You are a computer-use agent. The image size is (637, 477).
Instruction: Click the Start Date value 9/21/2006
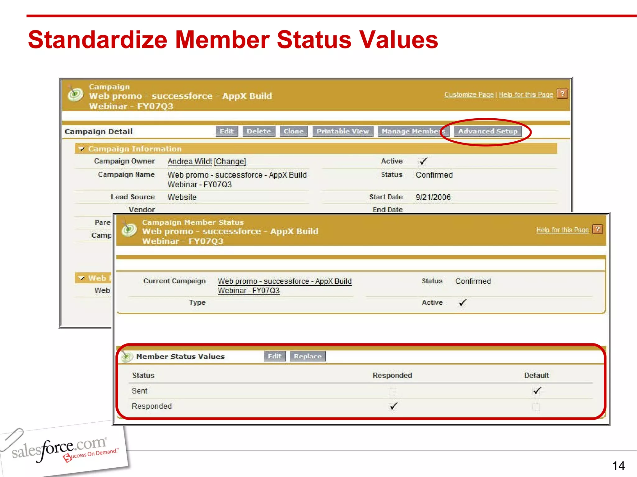coord(433,197)
